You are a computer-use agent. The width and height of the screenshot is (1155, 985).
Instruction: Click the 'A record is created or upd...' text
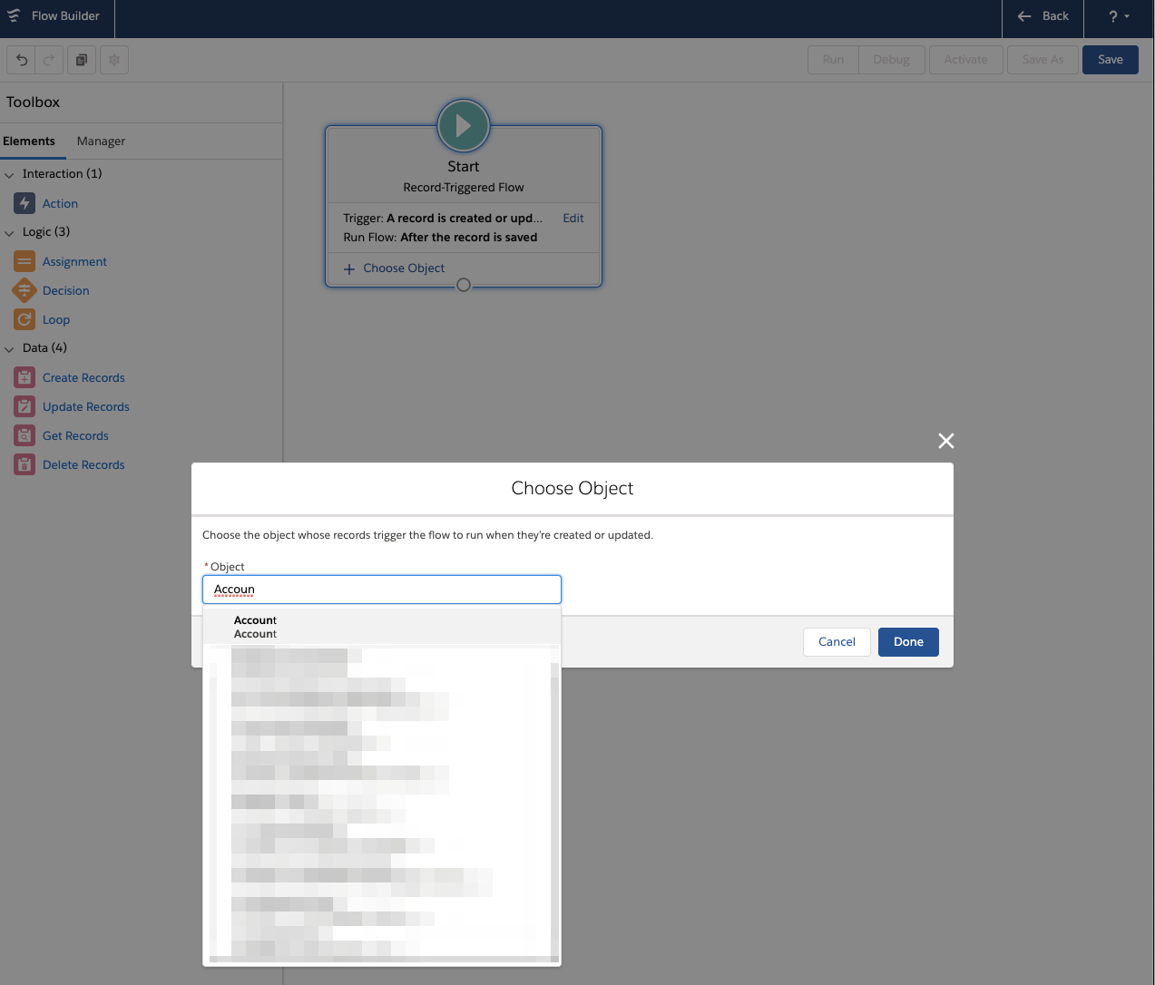pos(465,219)
